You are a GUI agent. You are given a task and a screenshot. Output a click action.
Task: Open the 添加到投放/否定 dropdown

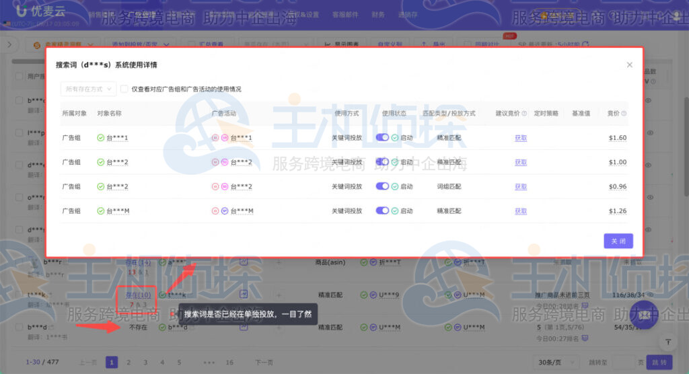point(141,44)
